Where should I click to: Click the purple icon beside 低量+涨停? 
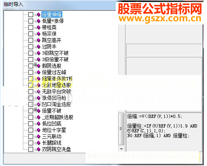[x=39, y=21]
